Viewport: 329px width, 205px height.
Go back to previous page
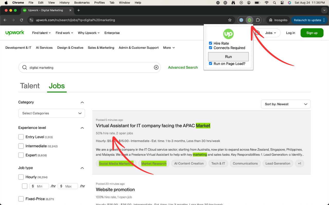(5, 20)
